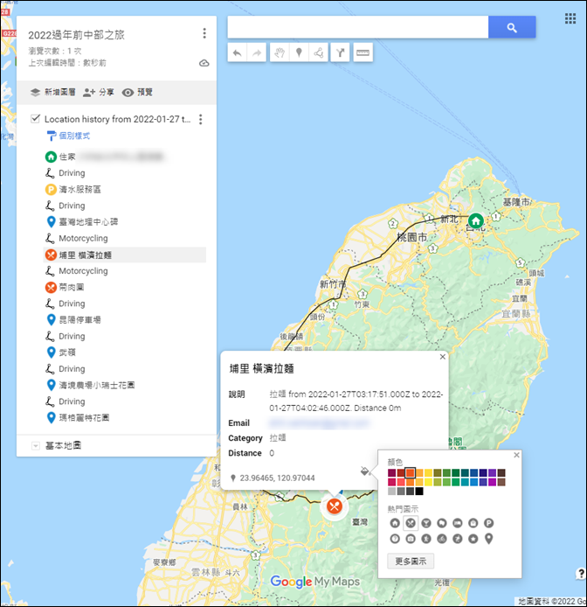
Task: Select the measure distance ruler tool
Action: (363, 52)
